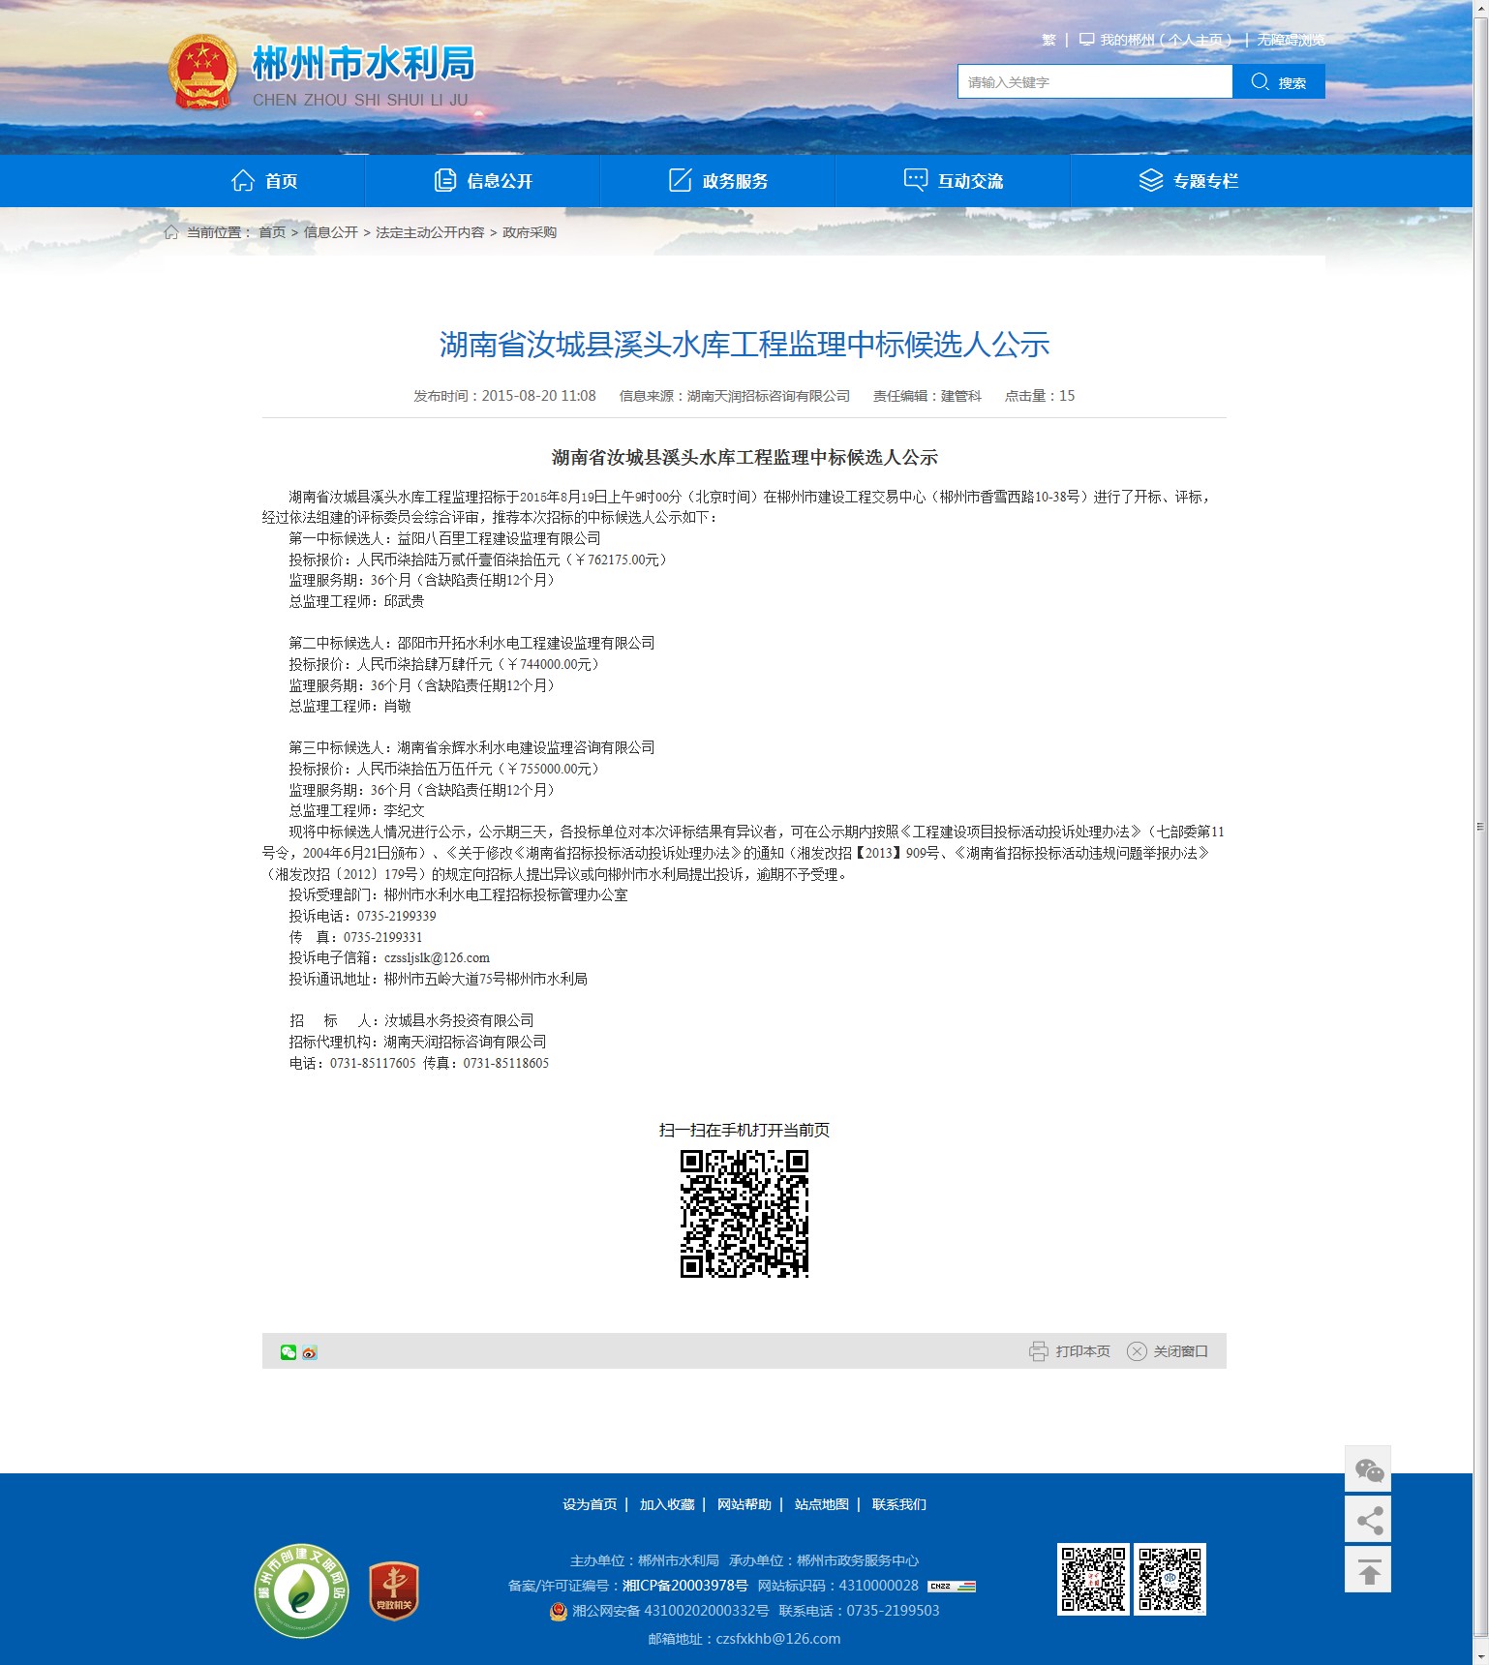Click the WeChat share icon below article

[288, 1352]
